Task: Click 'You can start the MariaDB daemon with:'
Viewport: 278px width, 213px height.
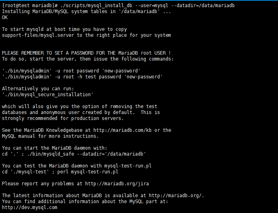Action: pos(55,148)
